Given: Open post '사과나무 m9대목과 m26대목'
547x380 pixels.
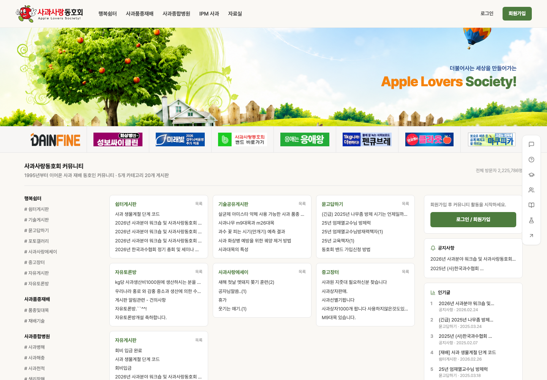Looking at the screenshot, I should tap(246, 223).
